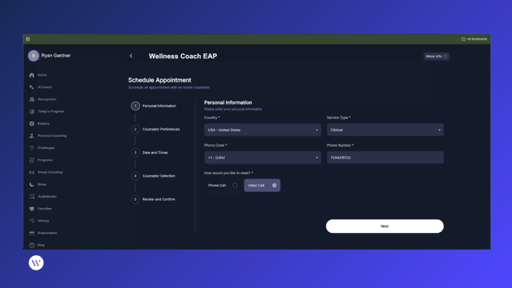Open the browser apps grid icon
The height and width of the screenshot is (288, 512).
click(x=28, y=39)
